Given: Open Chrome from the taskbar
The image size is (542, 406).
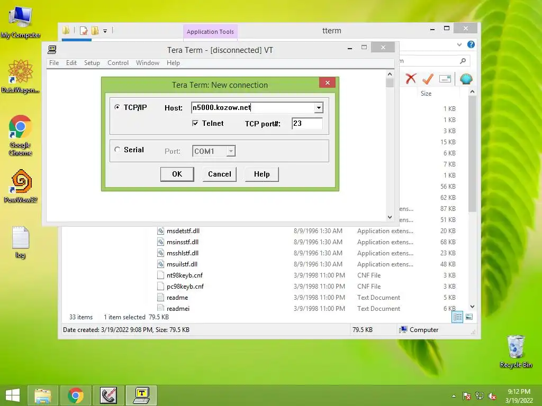Looking at the screenshot, I should 75,395.
